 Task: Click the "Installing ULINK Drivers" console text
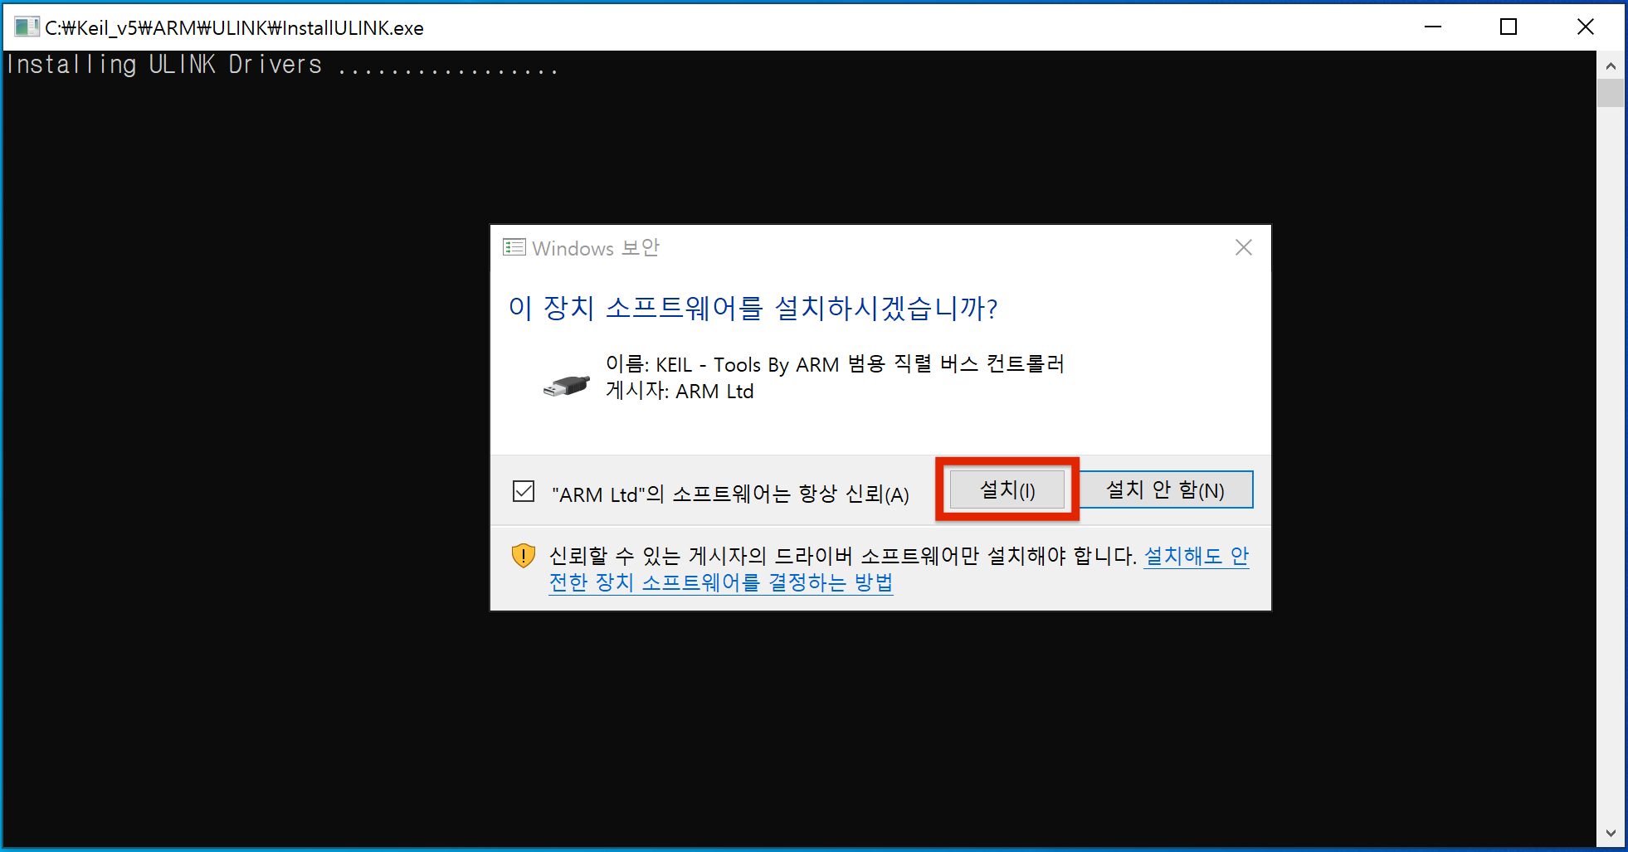164,65
